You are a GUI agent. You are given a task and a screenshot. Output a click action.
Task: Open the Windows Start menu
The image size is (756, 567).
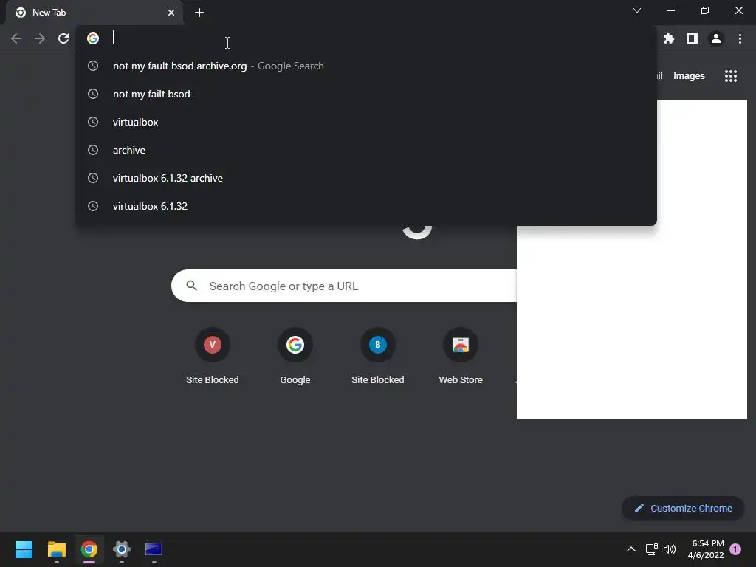[x=24, y=549]
